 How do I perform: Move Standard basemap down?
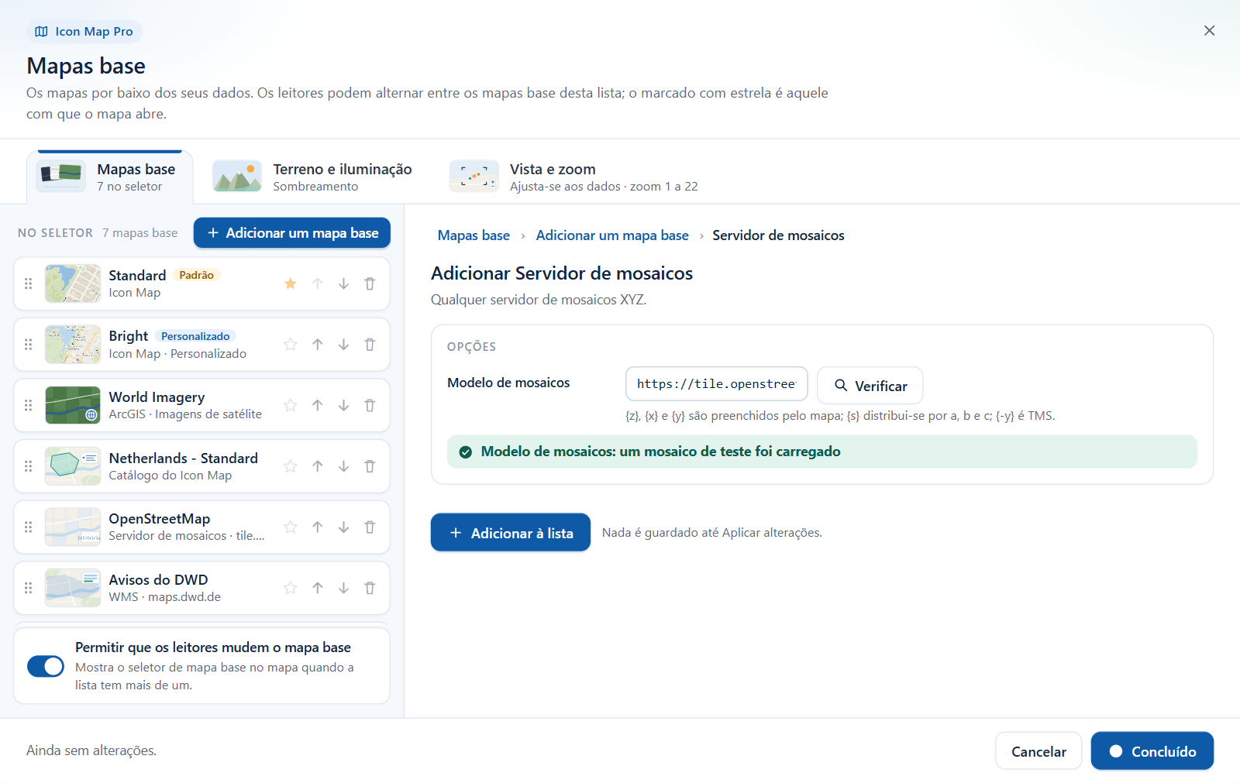(x=343, y=283)
